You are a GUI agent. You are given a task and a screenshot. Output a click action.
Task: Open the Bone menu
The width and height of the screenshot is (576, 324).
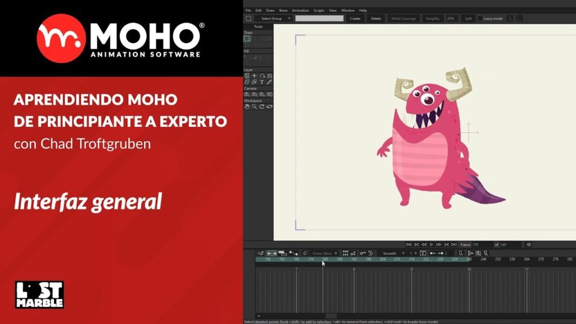click(x=283, y=10)
